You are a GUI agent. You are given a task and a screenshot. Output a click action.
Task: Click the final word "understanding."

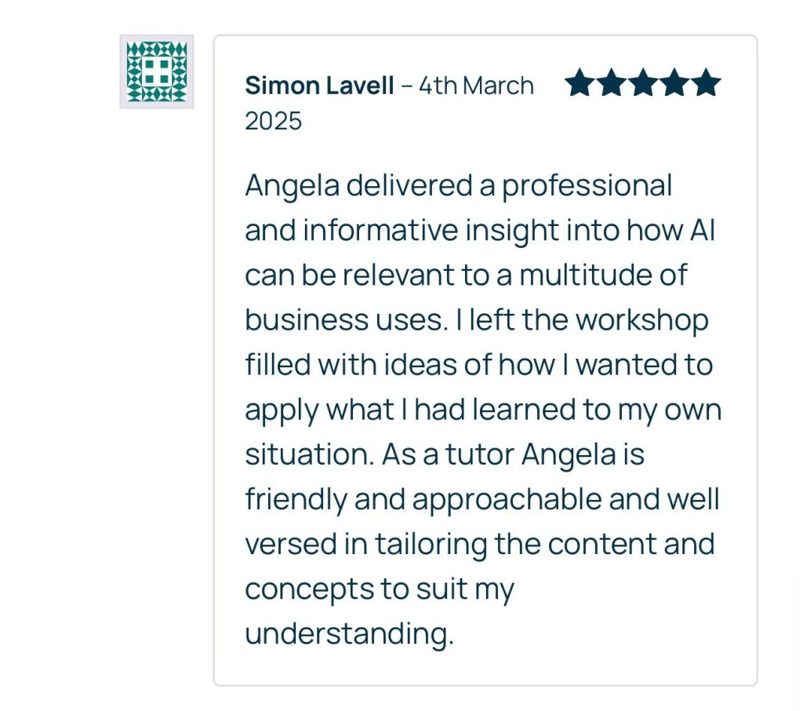click(x=349, y=633)
